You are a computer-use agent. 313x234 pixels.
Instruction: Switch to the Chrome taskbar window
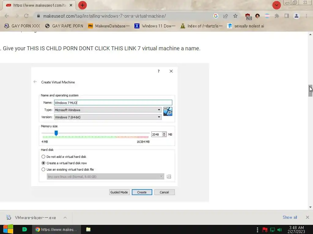coord(57,229)
